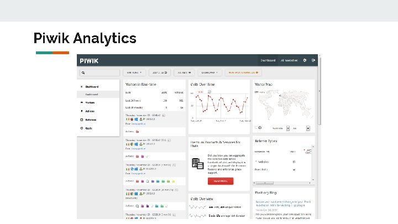398x224 pixels.
Task: Click the Internet Explorer browser icon in the visitor log
Action: point(132,169)
